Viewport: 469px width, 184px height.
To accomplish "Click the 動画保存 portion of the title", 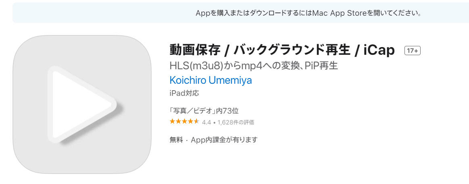I will 195,50.
